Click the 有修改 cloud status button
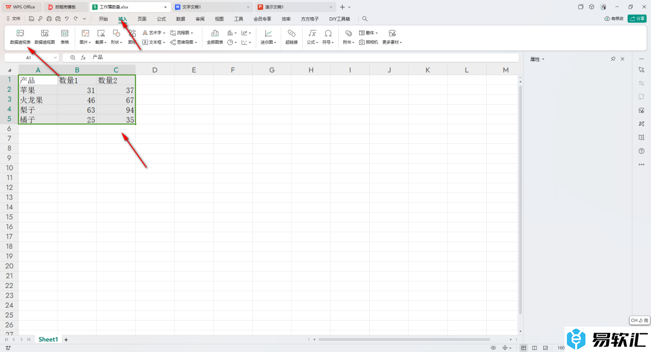Viewport: 651px width, 352px height. coord(614,19)
